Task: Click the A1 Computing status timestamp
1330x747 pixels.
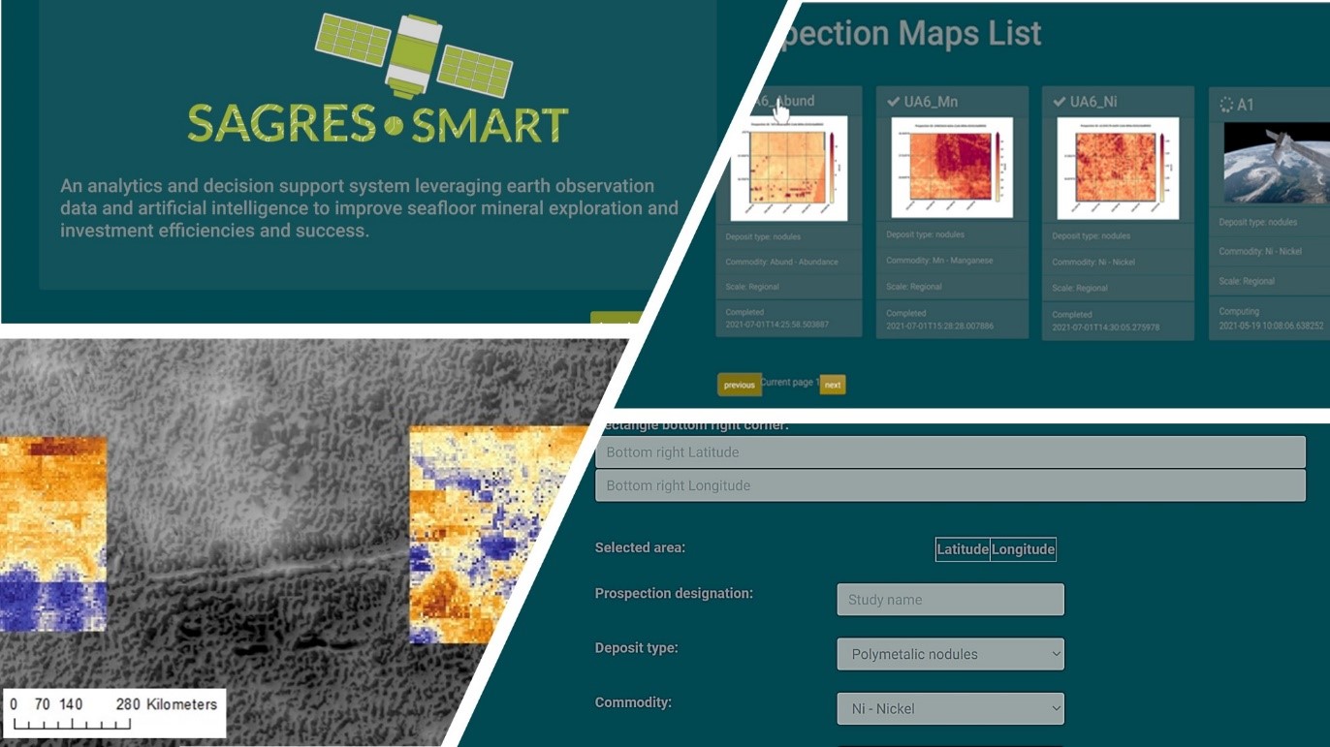Action: pos(1271,326)
